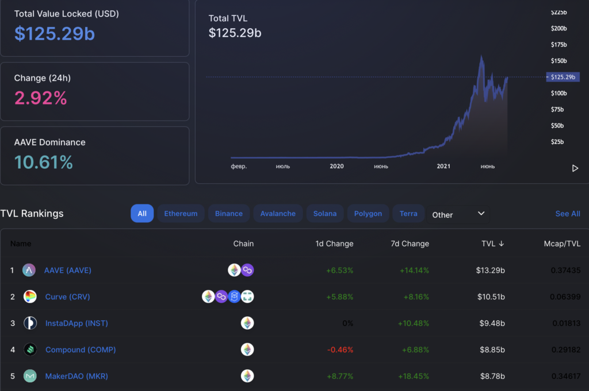The width and height of the screenshot is (589, 391).
Task: Switch to the Avalanche filter tab
Action: pyautogui.click(x=278, y=213)
